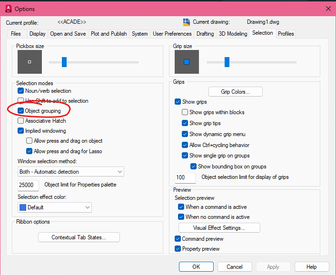Switch to the System tab
Viewport: 336px width, 275px height.
pyautogui.click(x=140, y=34)
